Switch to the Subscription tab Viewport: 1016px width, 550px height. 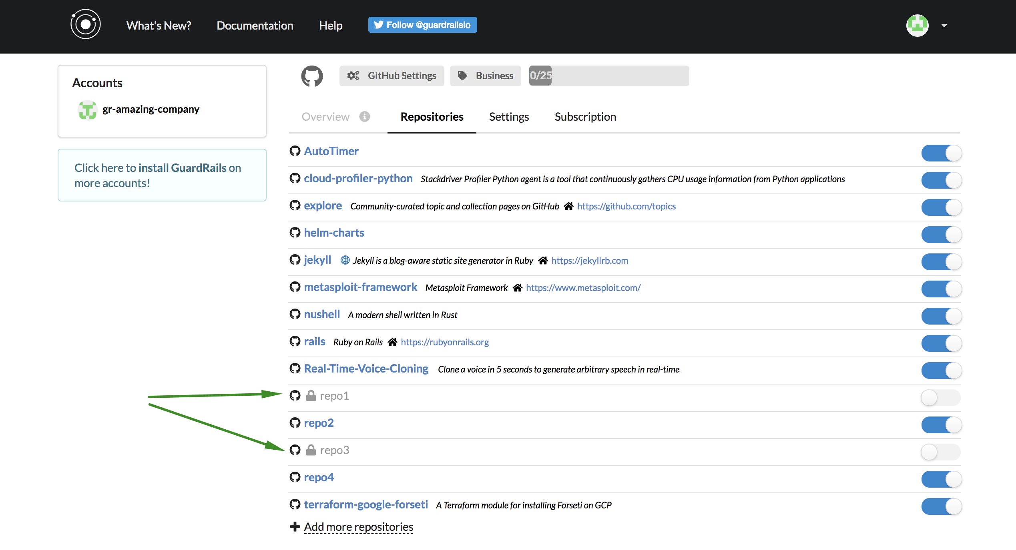pyautogui.click(x=585, y=117)
